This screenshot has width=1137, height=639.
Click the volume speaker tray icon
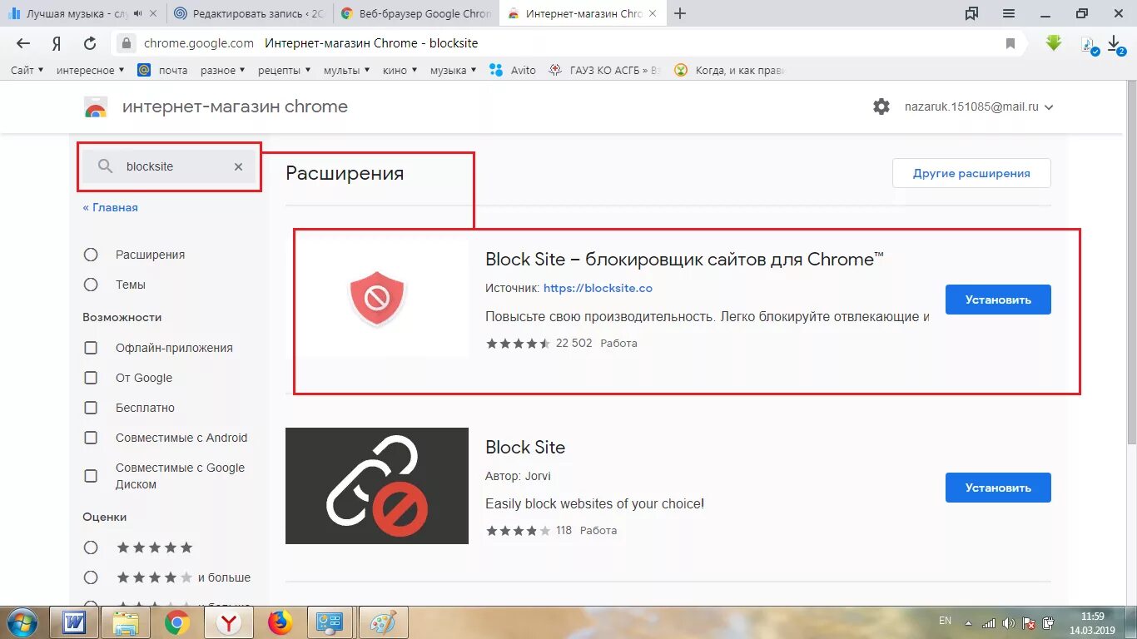[1009, 622]
